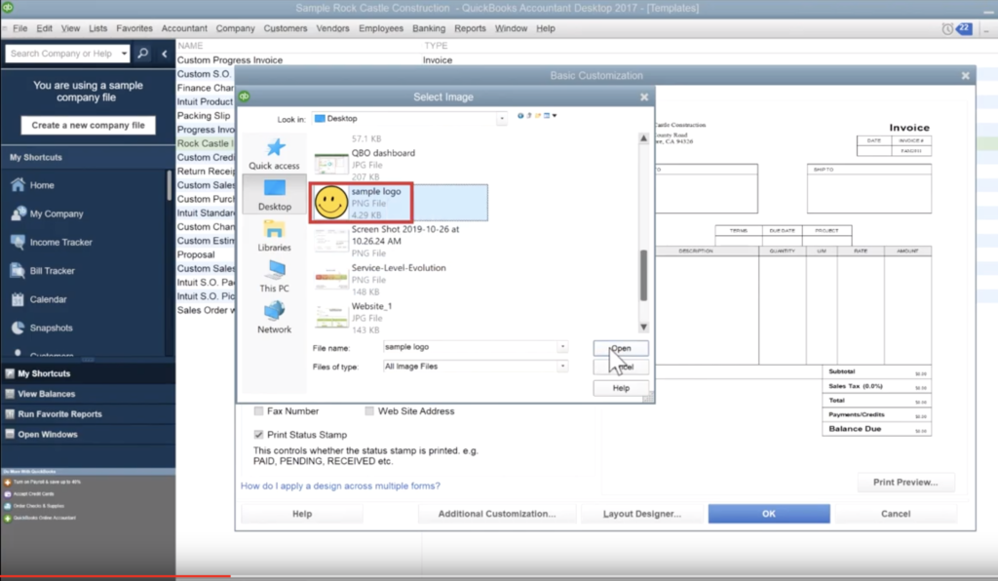998x581 pixels.
Task: Click the Turn on Payroll promo icon
Action: (x=8, y=483)
